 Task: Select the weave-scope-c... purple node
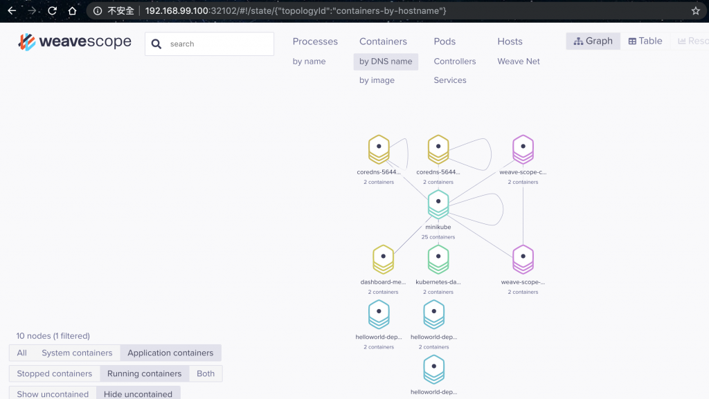click(523, 149)
